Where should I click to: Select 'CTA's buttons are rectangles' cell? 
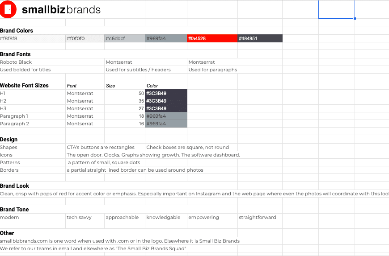pyautogui.click(x=105, y=147)
